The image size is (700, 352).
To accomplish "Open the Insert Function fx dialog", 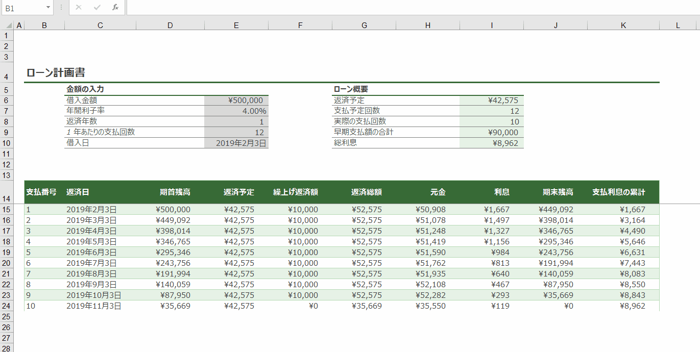I will pos(115,7).
